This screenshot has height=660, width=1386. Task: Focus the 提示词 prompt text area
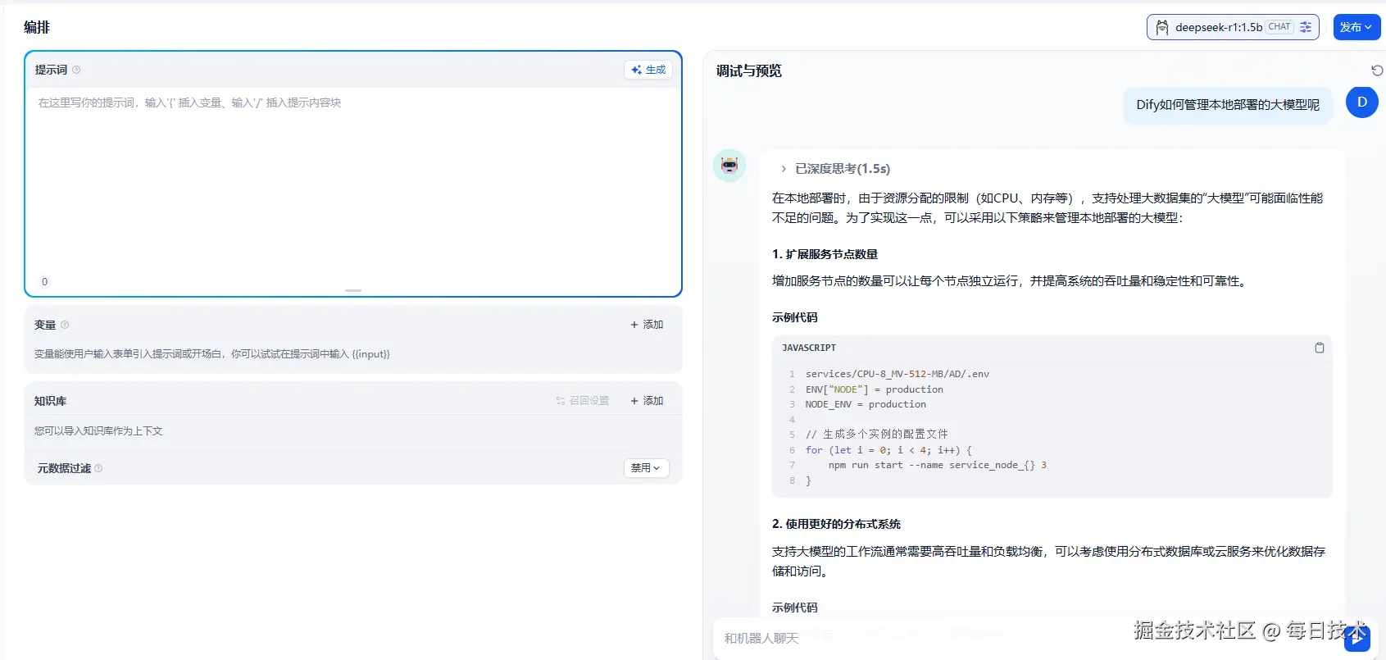[353, 180]
